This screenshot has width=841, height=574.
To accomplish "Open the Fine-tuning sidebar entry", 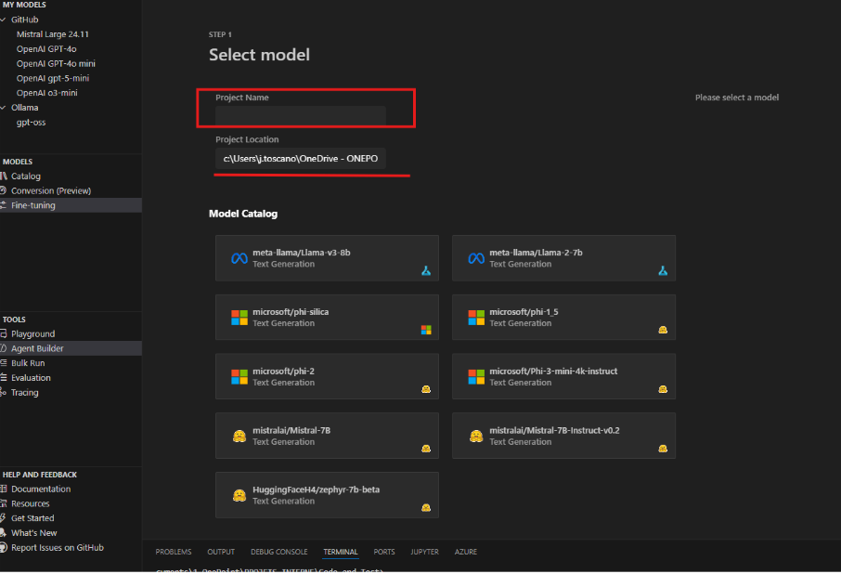I will [x=71, y=205].
